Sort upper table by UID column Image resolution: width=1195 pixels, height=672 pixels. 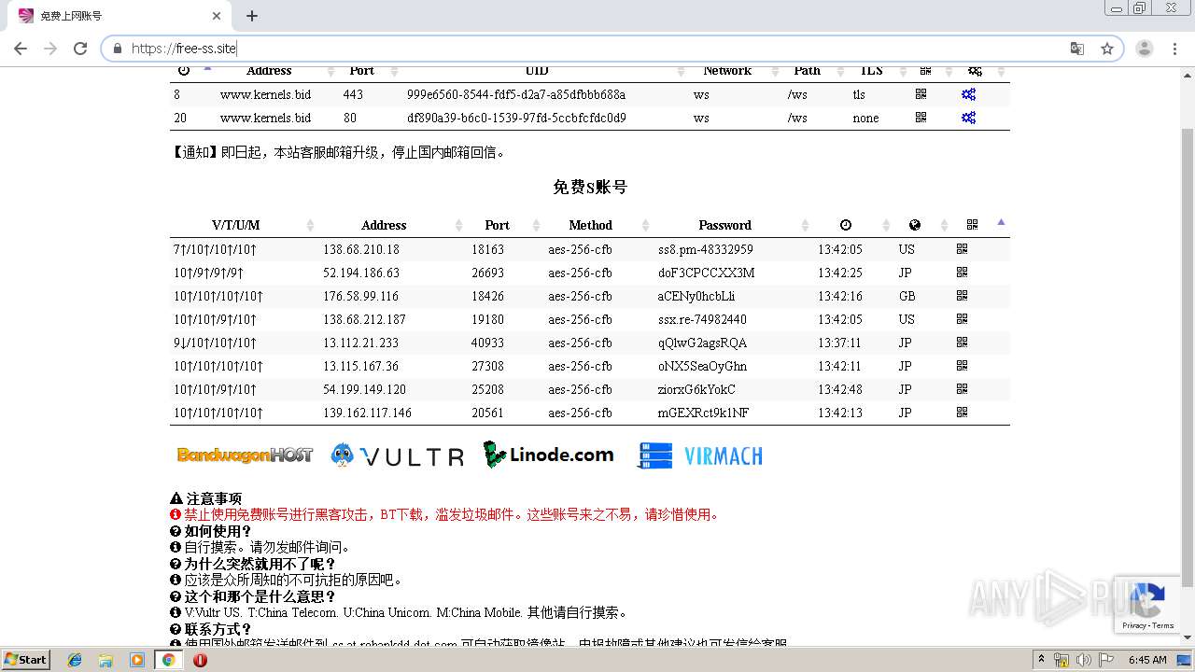545,71
